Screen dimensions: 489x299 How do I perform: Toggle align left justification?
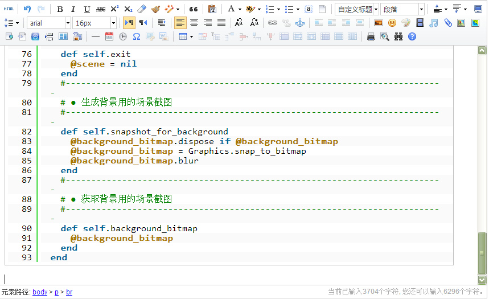point(180,23)
